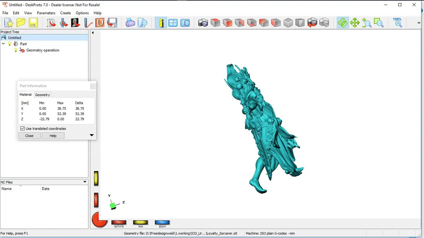Expand Part Information with the black down arrow
This screenshot has height=238, width=424.
91,135
